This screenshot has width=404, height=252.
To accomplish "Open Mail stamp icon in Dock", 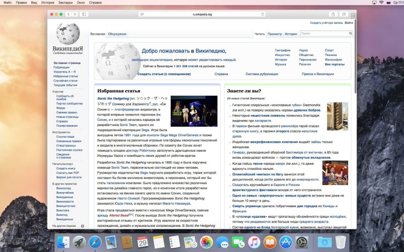I will tap(111, 242).
